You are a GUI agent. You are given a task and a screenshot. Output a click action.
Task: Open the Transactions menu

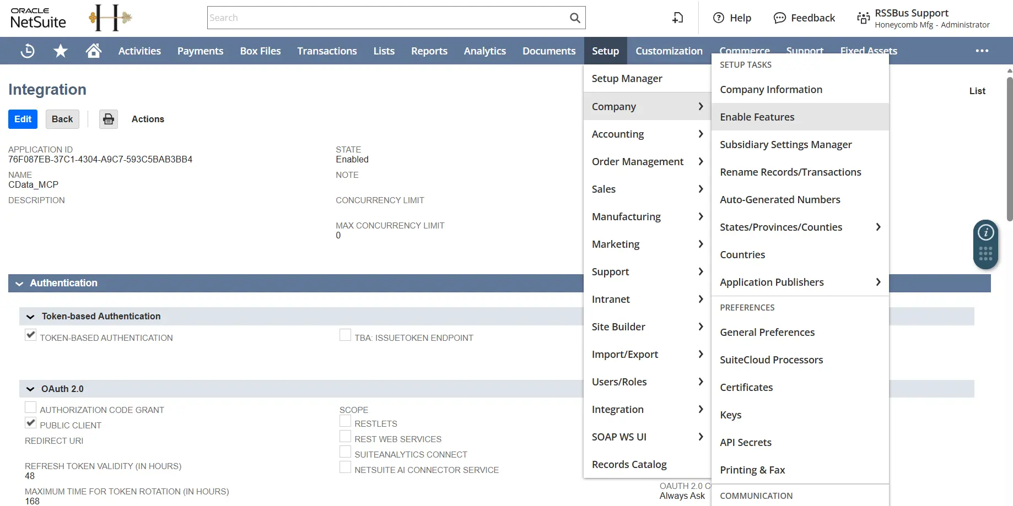tap(327, 50)
